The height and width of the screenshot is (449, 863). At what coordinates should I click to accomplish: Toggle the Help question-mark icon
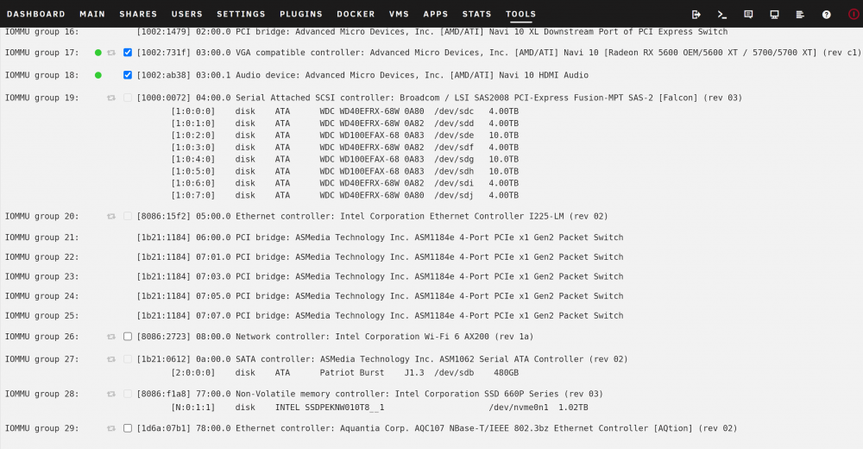(x=827, y=15)
